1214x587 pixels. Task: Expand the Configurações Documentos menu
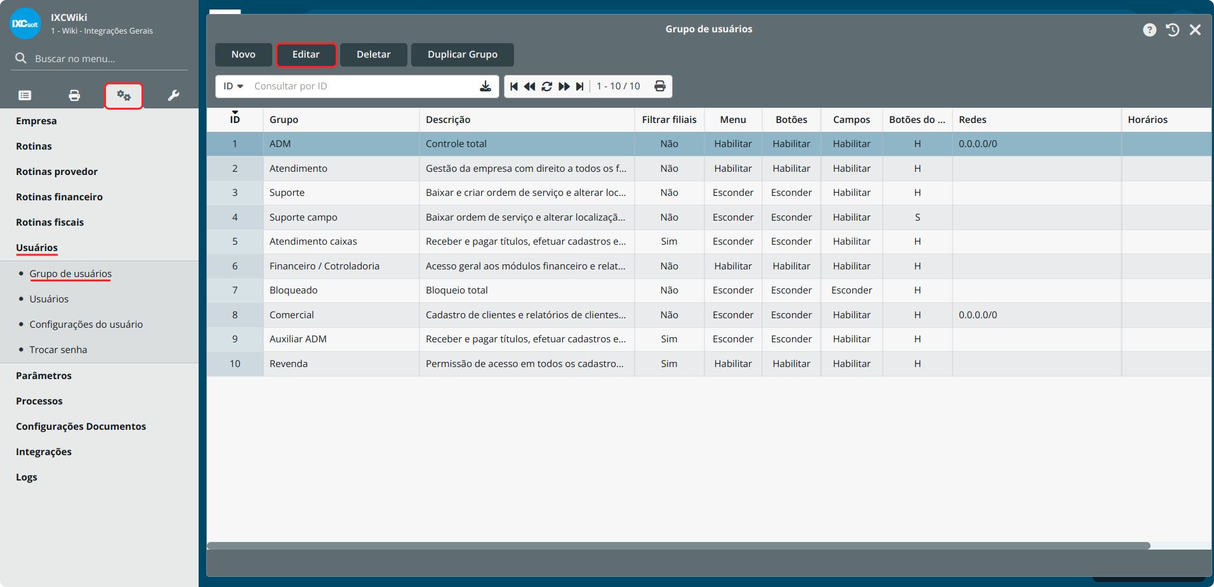pyautogui.click(x=81, y=427)
